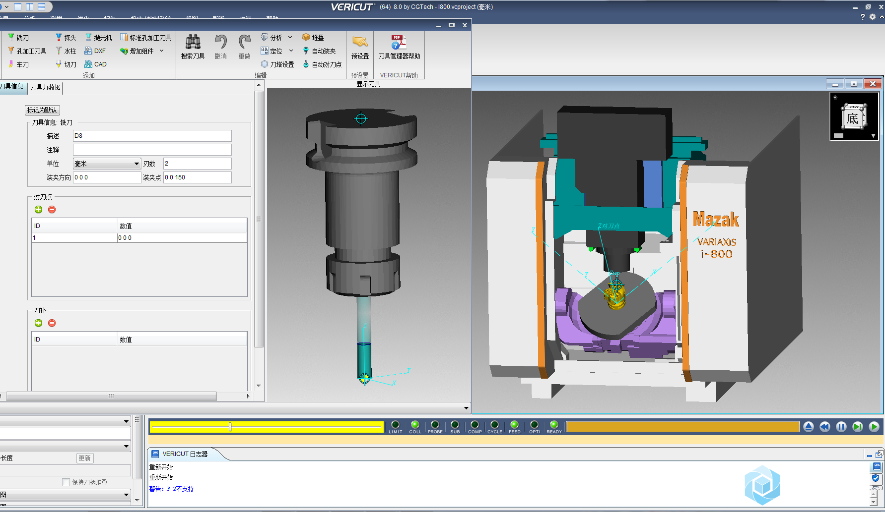Expand the 增加组件 dropdown arrow

[x=162, y=51]
